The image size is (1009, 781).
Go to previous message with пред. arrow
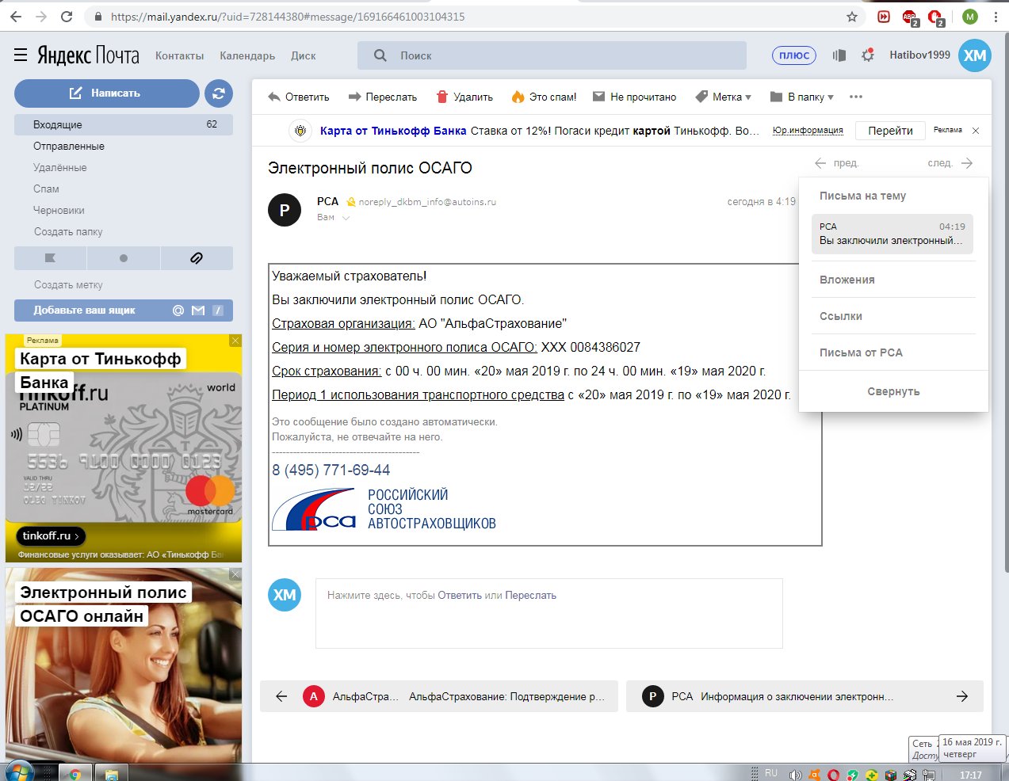(x=836, y=163)
